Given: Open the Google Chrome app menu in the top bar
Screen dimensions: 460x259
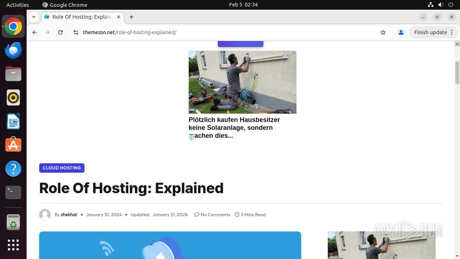Looking at the screenshot, I should pyautogui.click(x=65, y=5).
